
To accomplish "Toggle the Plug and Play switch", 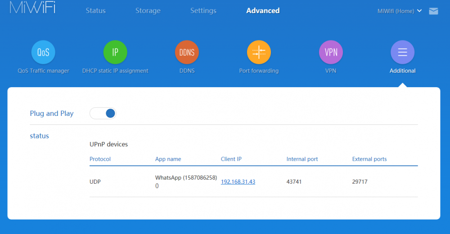I will tap(103, 113).
